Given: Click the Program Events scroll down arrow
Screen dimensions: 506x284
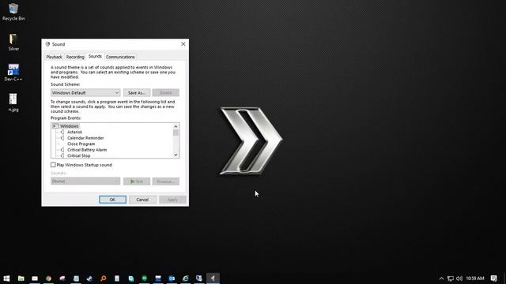Looking at the screenshot, I should tap(176, 155).
